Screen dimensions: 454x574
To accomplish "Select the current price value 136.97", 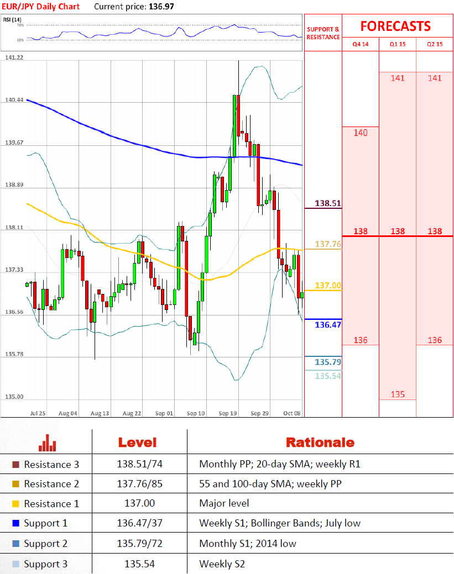I will (161, 7).
